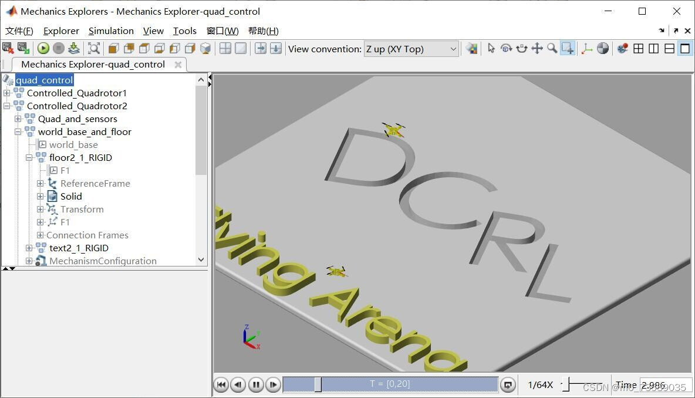Click the split-right viewport icon
The width and height of the screenshot is (695, 398).
[x=261, y=48]
